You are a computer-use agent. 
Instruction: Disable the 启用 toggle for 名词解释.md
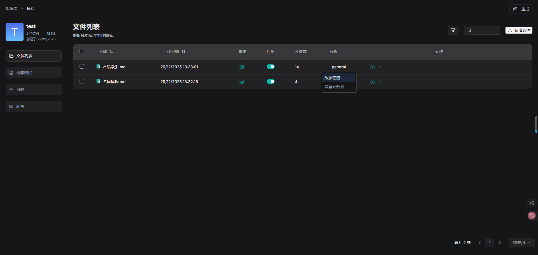point(270,81)
